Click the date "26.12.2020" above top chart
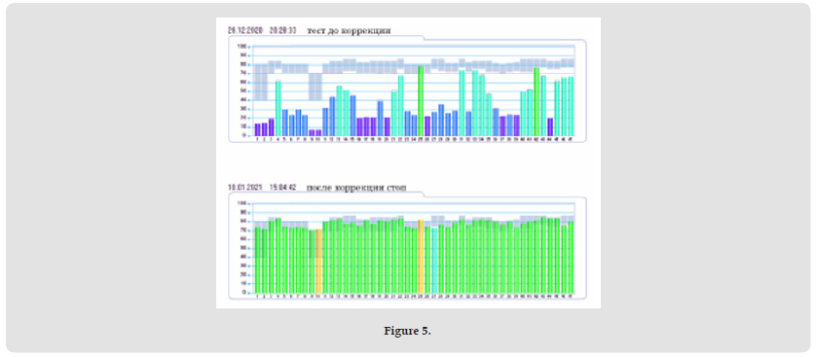 click(246, 31)
